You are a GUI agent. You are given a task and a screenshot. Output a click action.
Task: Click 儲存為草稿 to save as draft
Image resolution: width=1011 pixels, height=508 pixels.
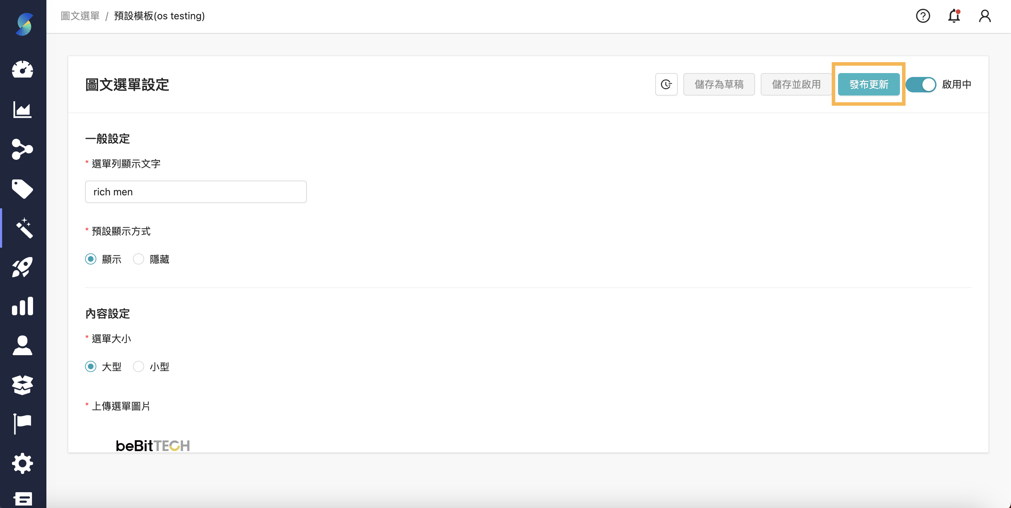pyautogui.click(x=719, y=84)
